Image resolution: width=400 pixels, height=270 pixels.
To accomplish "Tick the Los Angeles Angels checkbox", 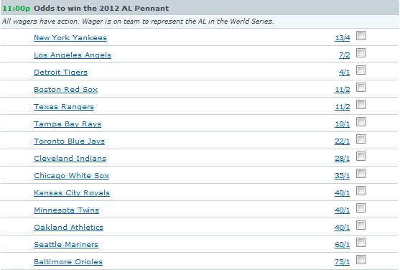I will click(x=361, y=53).
